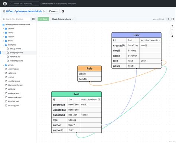Image resolution: width=176 pixels, height=143 pixels.
Task: Open the HiDeoo owner link
Action: tap(10, 11)
